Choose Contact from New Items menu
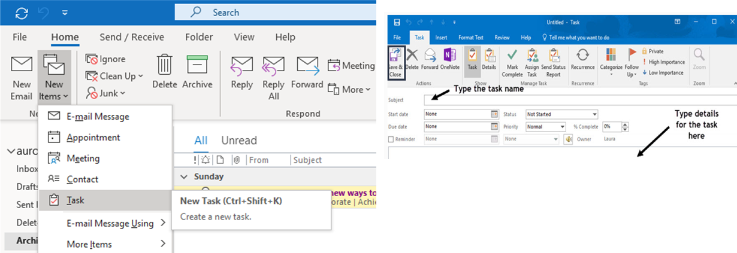This screenshot has width=737, height=253. 105,179
